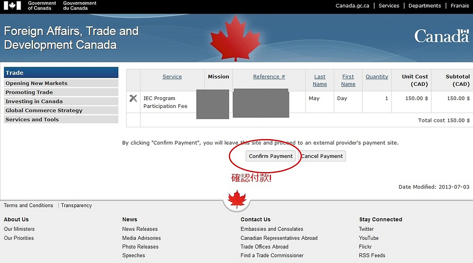
Task: Click the Canada wordmark logo
Action: (x=442, y=36)
